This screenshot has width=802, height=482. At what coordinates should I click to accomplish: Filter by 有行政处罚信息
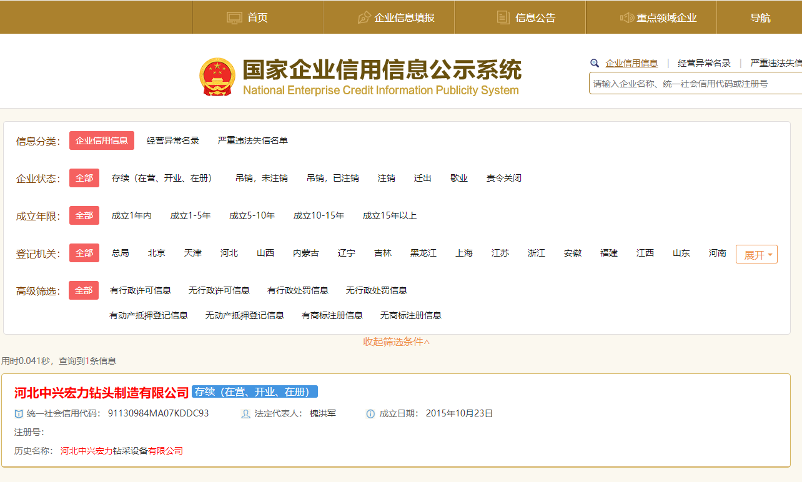point(298,290)
